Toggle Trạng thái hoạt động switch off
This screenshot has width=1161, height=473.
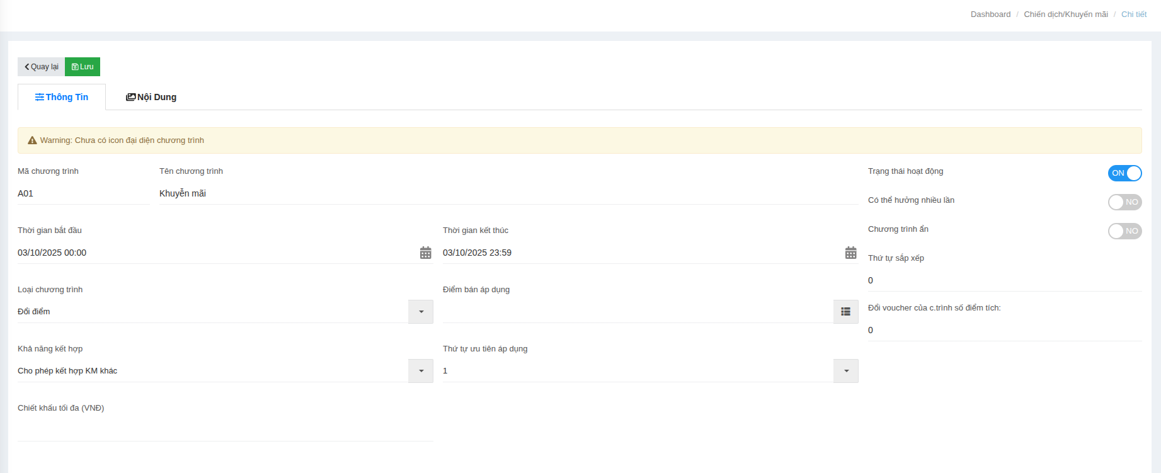click(x=1124, y=173)
